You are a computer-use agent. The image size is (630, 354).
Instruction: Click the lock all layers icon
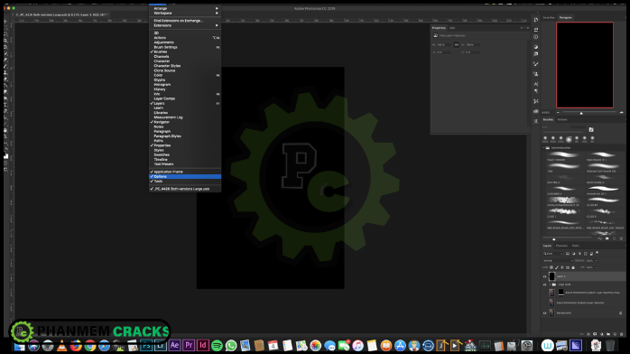pos(573,267)
